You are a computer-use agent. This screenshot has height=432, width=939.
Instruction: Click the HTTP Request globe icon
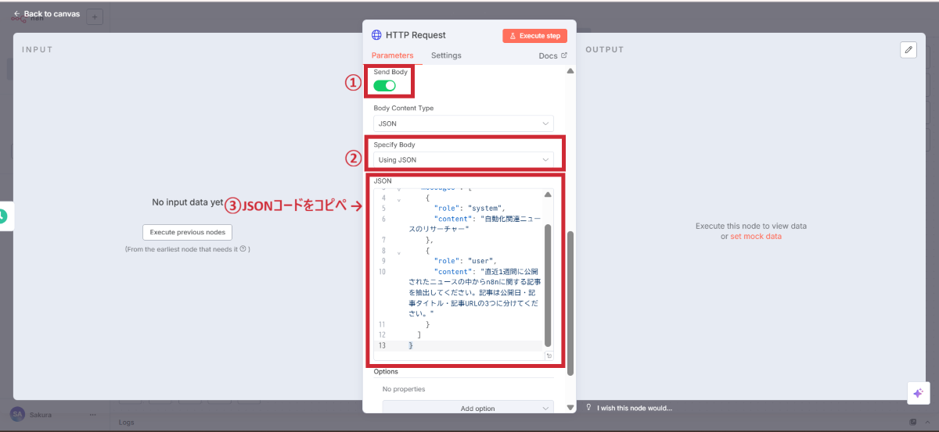click(377, 35)
